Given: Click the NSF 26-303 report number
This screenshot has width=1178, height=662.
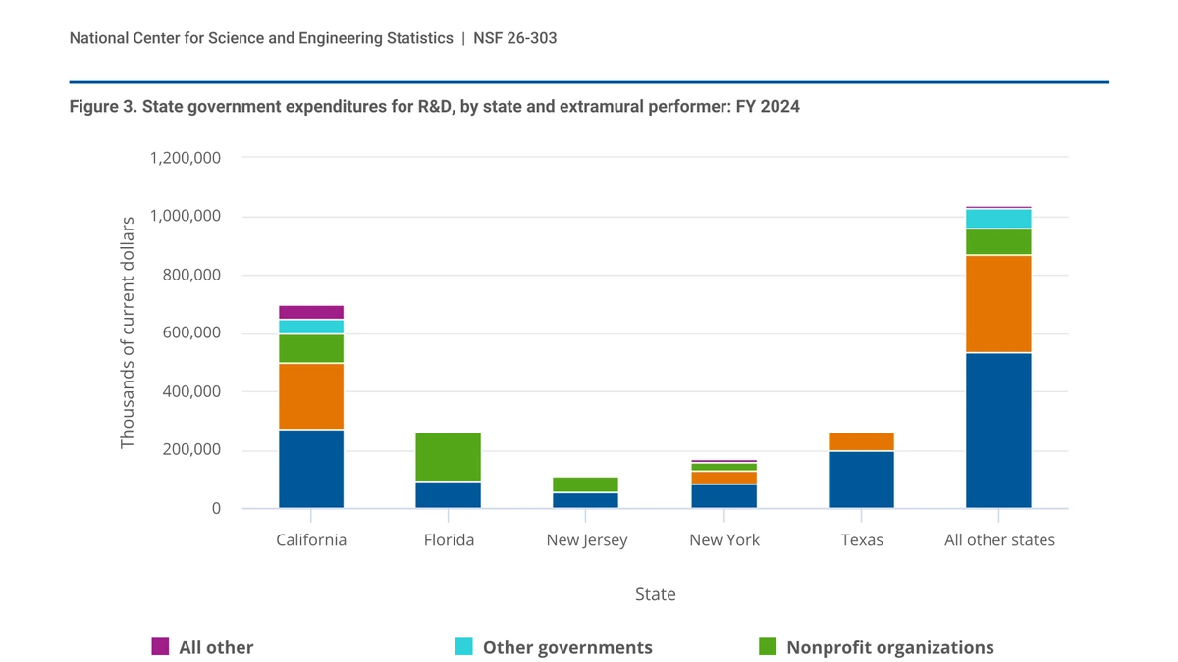Looking at the screenshot, I should point(515,38).
